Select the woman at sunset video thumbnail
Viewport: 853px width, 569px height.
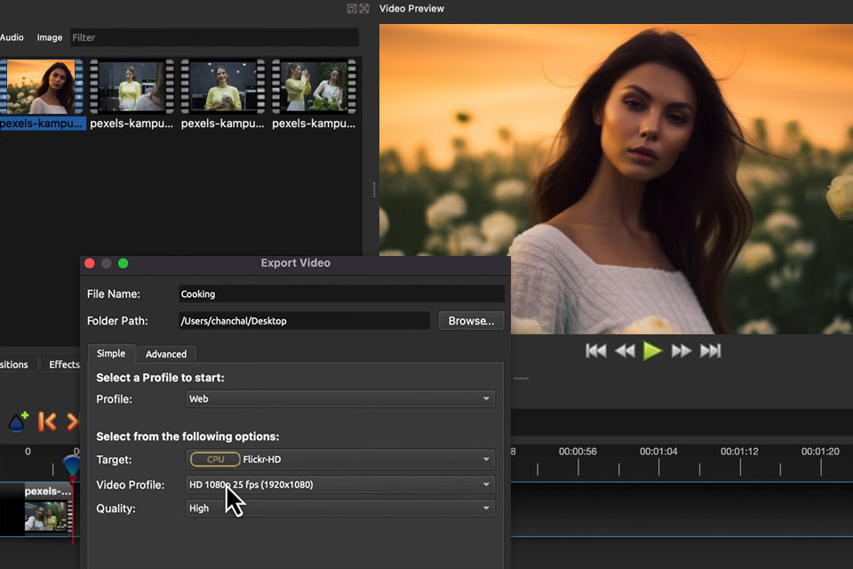(42, 86)
